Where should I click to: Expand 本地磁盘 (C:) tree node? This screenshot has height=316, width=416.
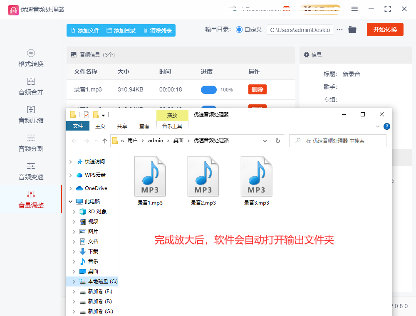tap(74, 281)
